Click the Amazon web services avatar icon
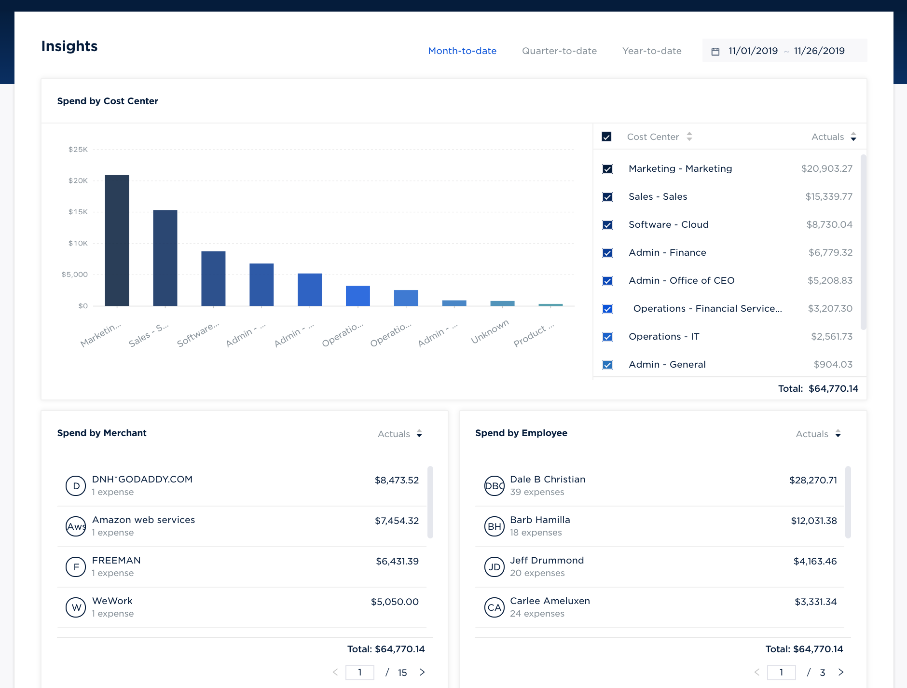Image resolution: width=907 pixels, height=688 pixels. click(x=76, y=526)
